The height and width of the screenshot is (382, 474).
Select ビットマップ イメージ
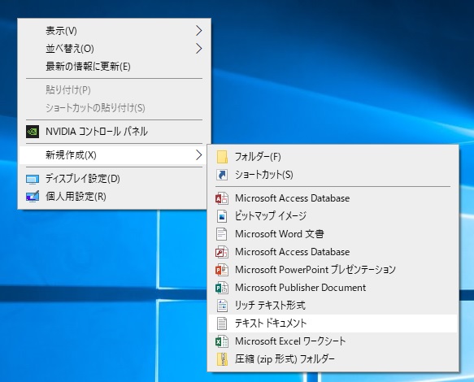pyautogui.click(x=333, y=216)
